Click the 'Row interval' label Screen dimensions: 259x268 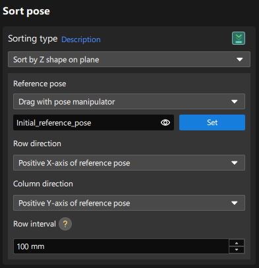click(x=34, y=224)
